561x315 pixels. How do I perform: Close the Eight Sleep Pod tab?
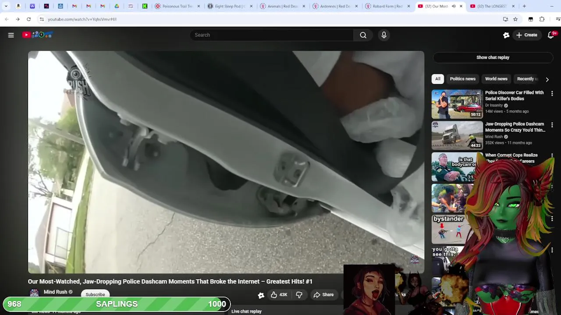tap(252, 6)
